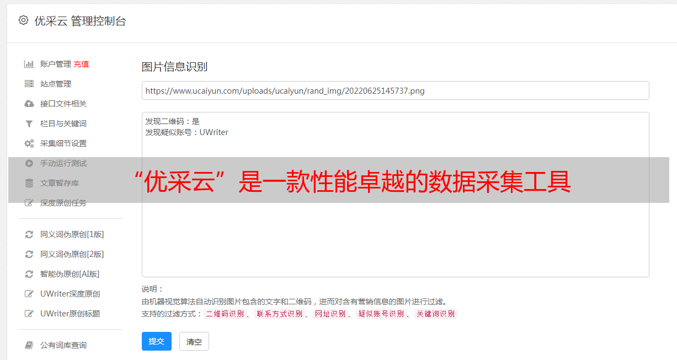Click the 优采云 管理控制台 title
Viewport: 677px width, 360px height.
pyautogui.click(x=80, y=21)
